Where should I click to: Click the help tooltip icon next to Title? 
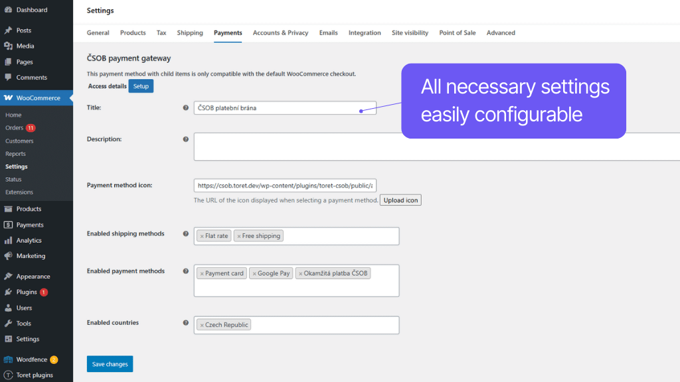coord(186,108)
